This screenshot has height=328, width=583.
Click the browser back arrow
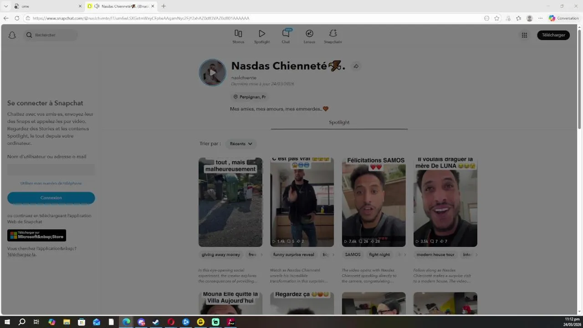[6, 18]
